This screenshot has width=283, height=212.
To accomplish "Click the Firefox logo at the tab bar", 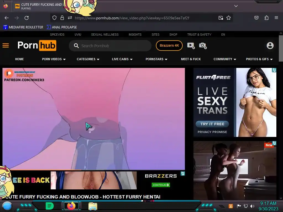I will pos(6,6).
